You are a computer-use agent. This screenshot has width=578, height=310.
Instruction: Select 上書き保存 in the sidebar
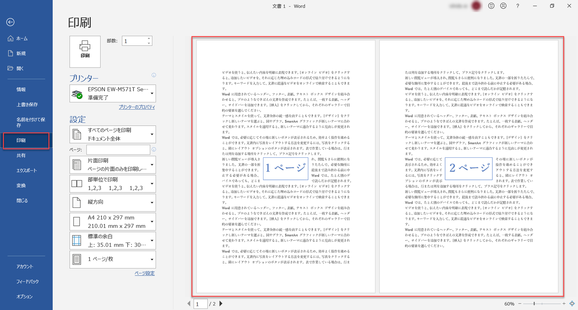[26, 104]
